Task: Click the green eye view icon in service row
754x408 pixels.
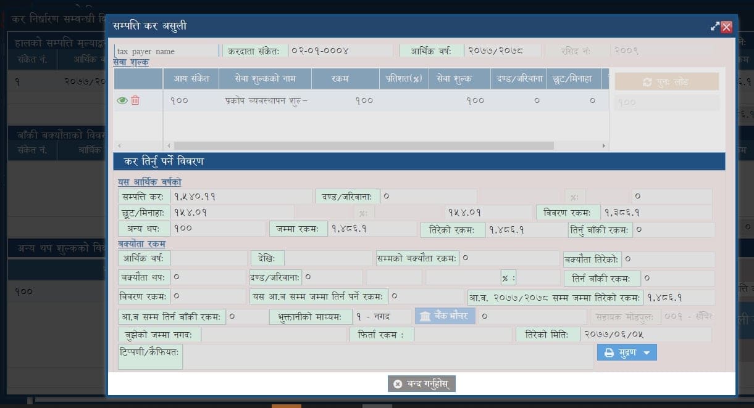Action: tap(122, 100)
